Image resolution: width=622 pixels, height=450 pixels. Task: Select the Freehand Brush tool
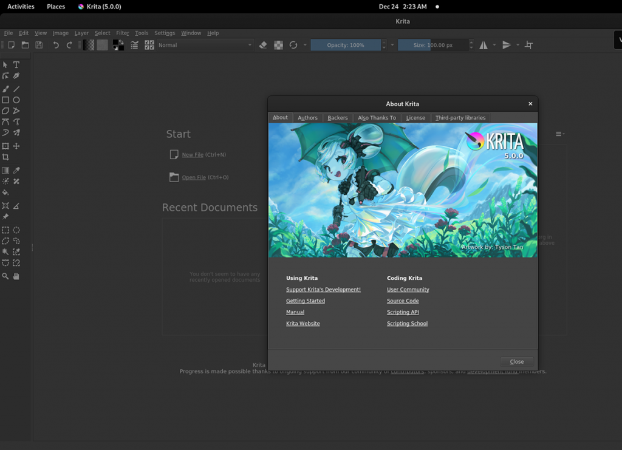click(5, 88)
